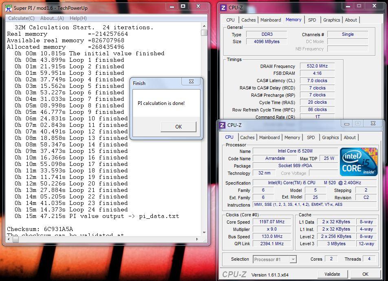Click Row Refresh Cycle Time value 86 clocks

[317, 109]
